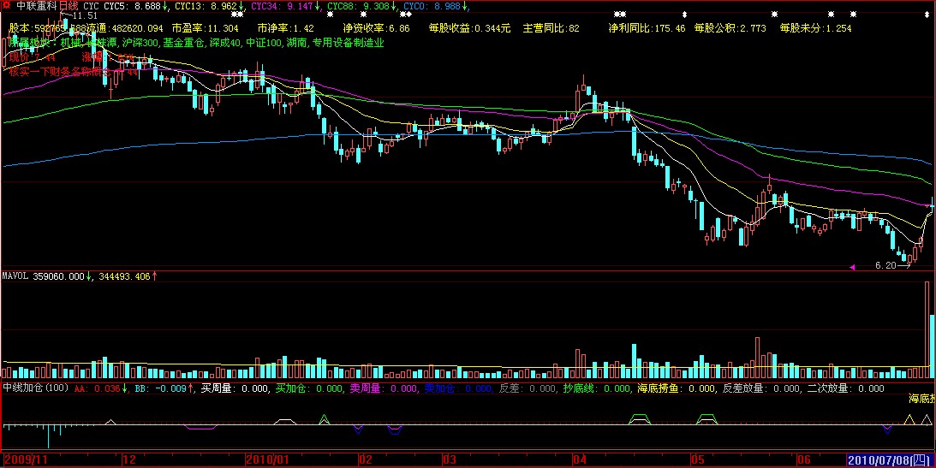Image resolution: width=936 pixels, height=468 pixels.
Task: Click the highlighted 2010/07/08 date box
Action: coord(891,459)
